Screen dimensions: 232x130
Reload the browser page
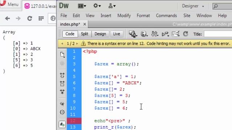(x=30, y=18)
